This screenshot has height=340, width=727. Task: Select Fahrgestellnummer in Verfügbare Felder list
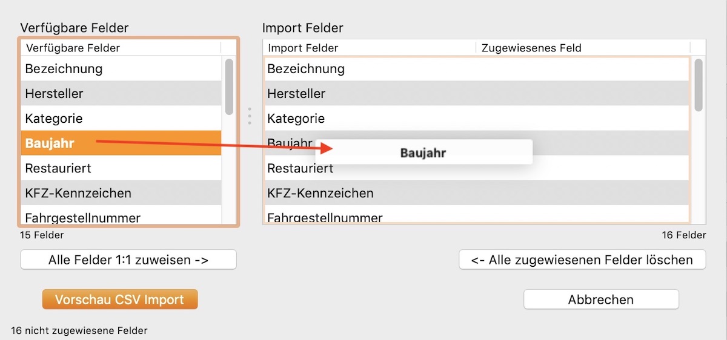[82, 217]
